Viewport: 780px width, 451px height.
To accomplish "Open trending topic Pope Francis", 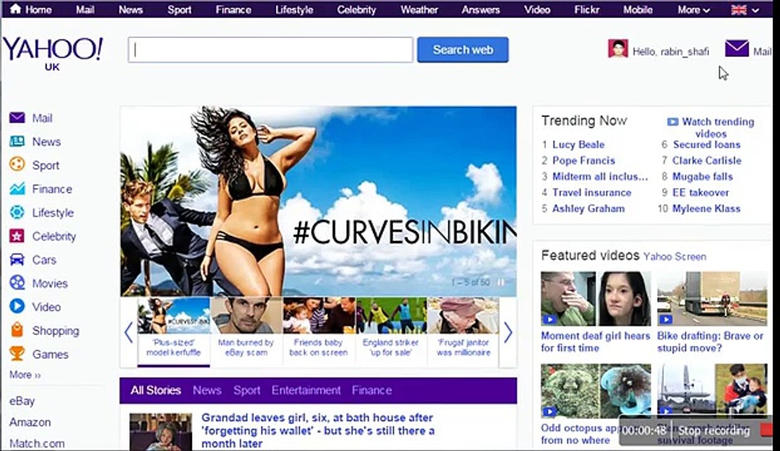I will (584, 160).
